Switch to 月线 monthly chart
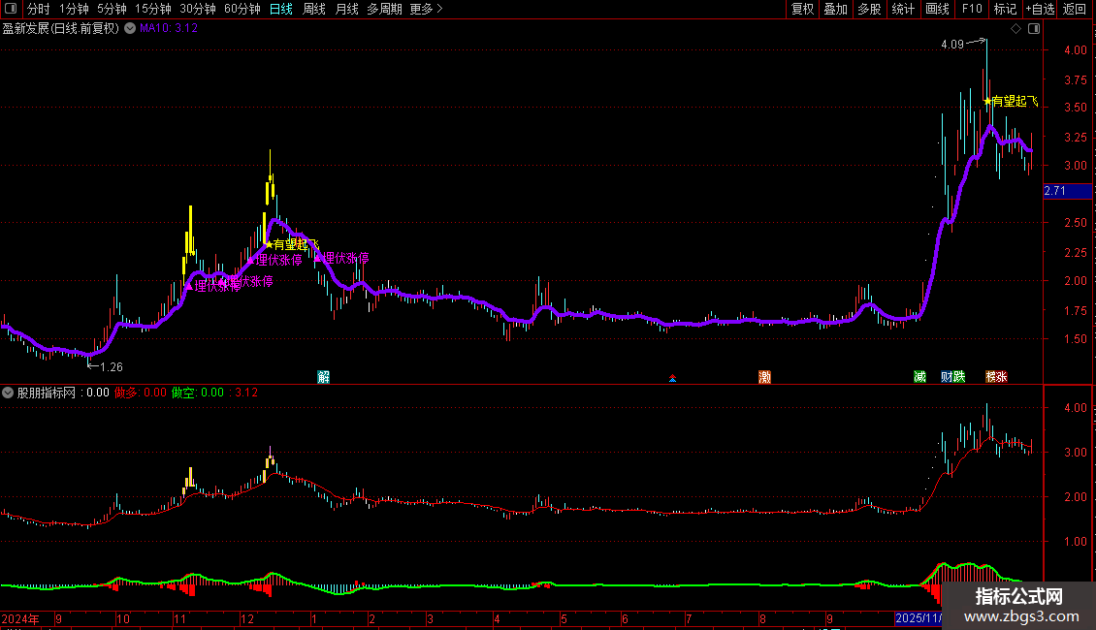The width and height of the screenshot is (1096, 630). (x=346, y=9)
